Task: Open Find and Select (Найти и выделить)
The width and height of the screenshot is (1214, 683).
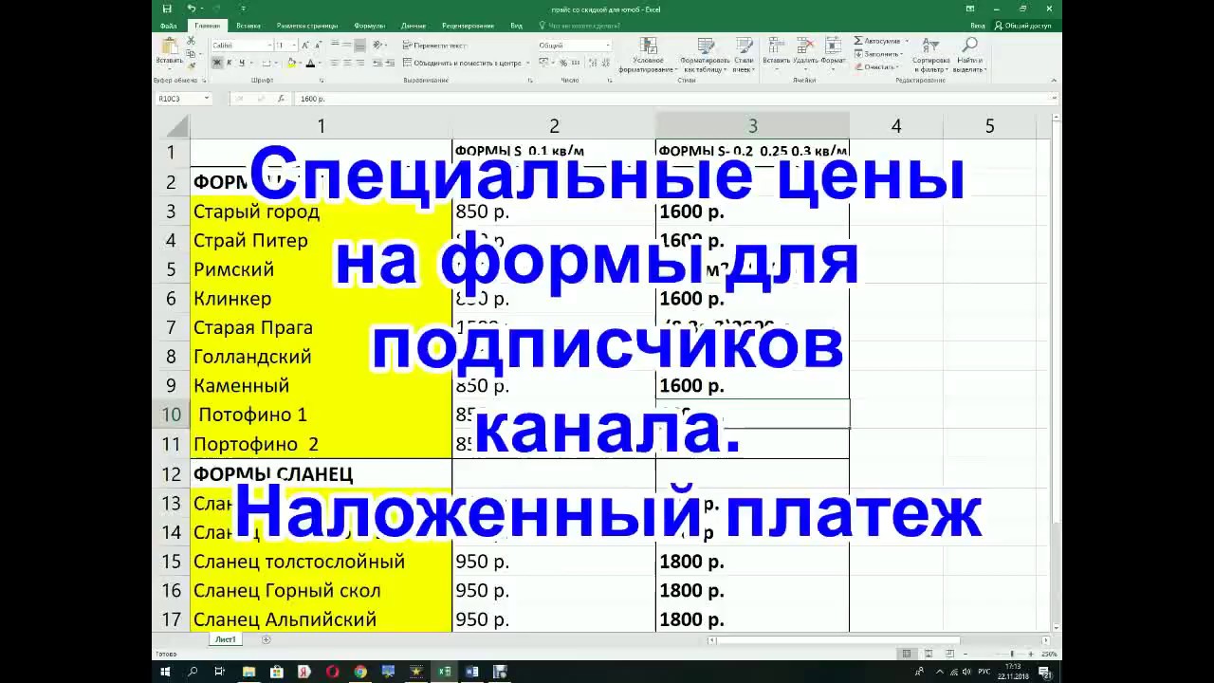Action: point(970,54)
